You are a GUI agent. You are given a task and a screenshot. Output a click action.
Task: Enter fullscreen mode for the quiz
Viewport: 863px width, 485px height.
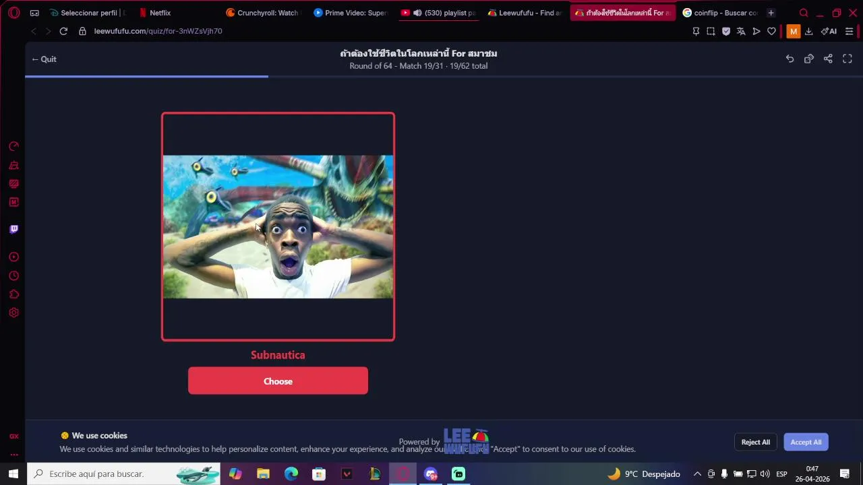[x=847, y=59]
